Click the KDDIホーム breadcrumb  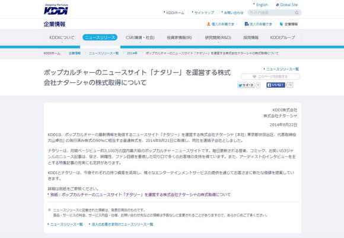tap(52, 53)
